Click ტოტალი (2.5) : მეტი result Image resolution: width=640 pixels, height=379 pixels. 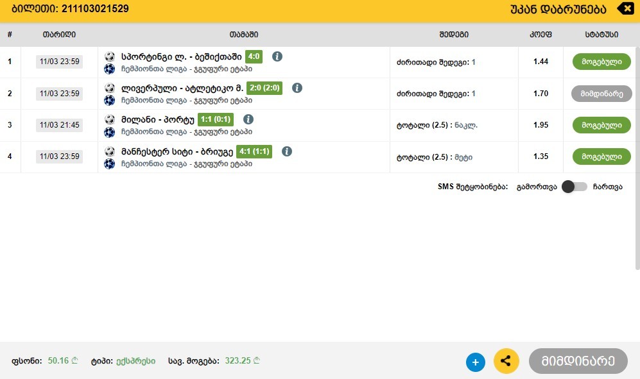435,157
